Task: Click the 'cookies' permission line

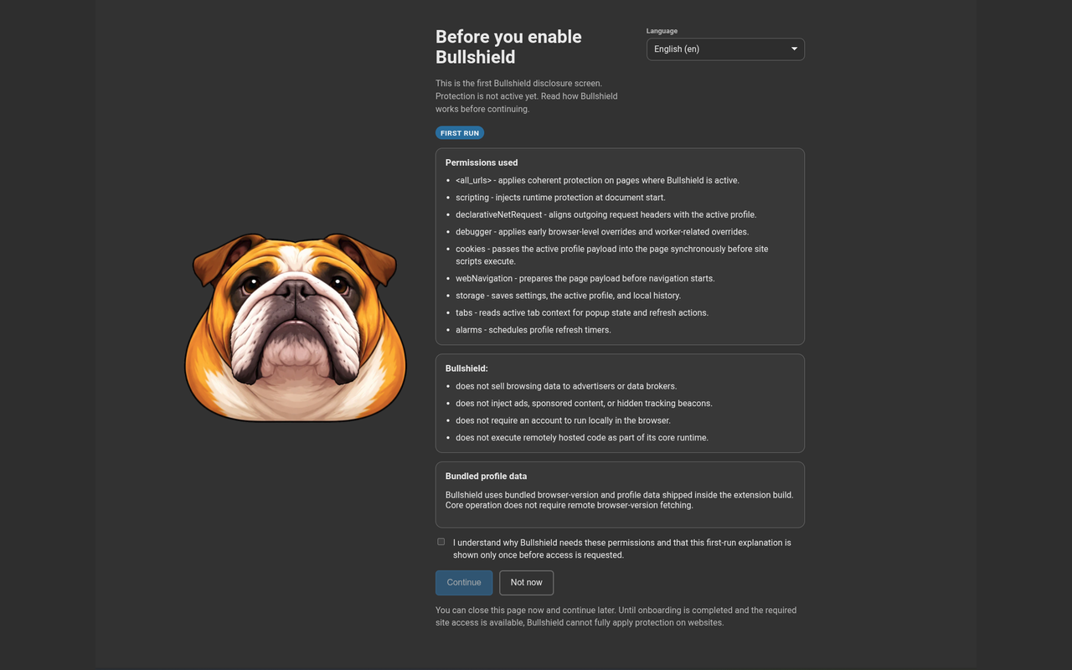Action: pos(612,255)
